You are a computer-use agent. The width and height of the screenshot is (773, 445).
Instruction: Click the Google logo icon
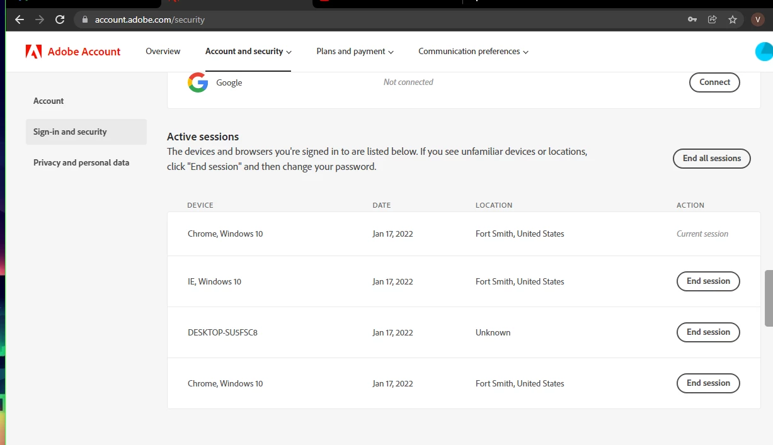198,82
